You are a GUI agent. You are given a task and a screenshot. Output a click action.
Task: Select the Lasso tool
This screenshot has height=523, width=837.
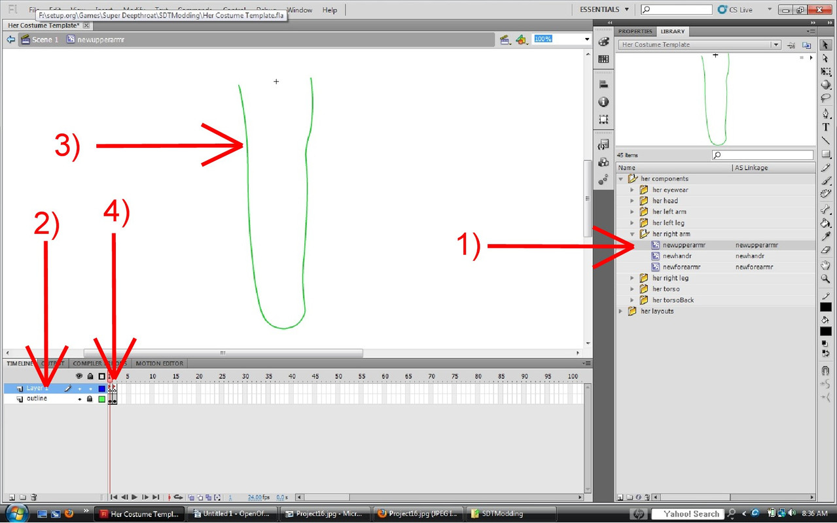(x=826, y=98)
